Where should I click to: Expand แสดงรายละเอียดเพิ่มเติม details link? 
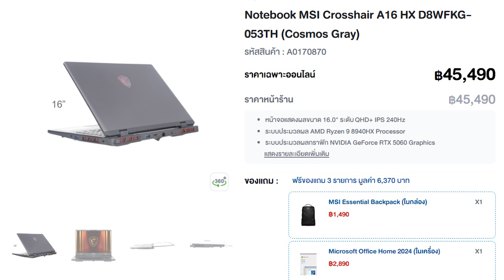coord(297,154)
